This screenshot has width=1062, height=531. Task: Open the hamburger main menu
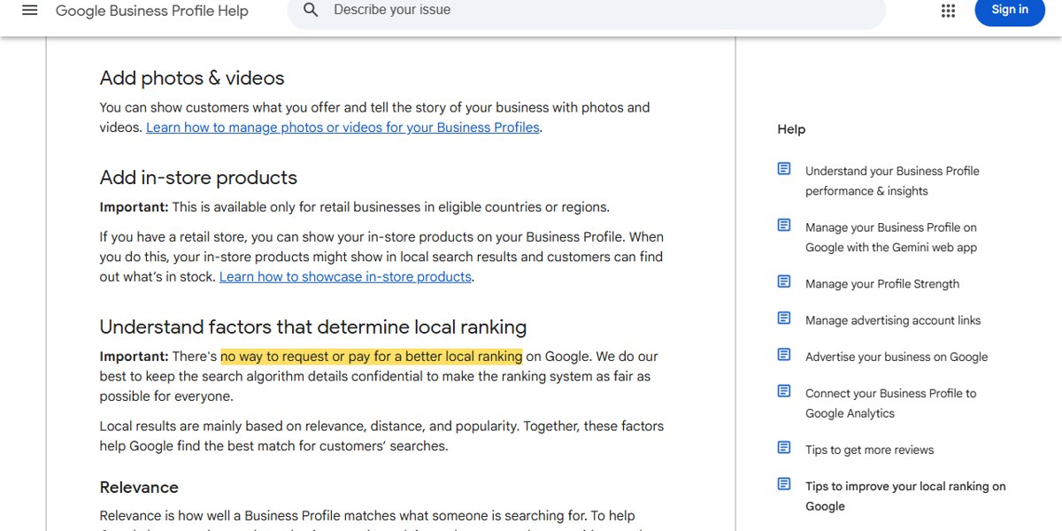point(30,11)
